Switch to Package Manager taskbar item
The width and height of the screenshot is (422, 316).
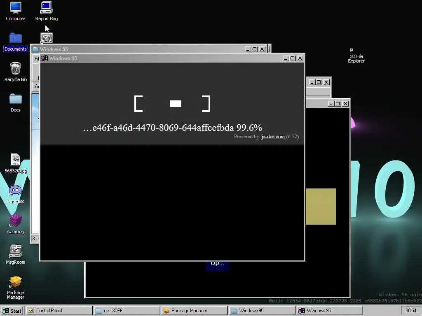(x=195, y=311)
